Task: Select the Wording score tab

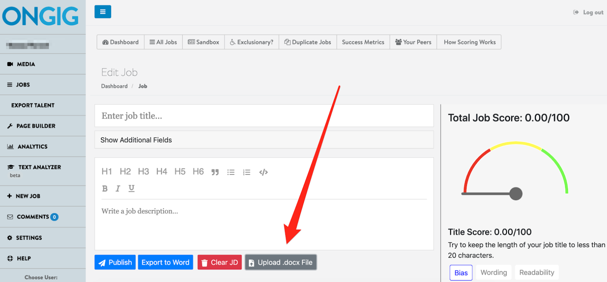Action: 494,272
